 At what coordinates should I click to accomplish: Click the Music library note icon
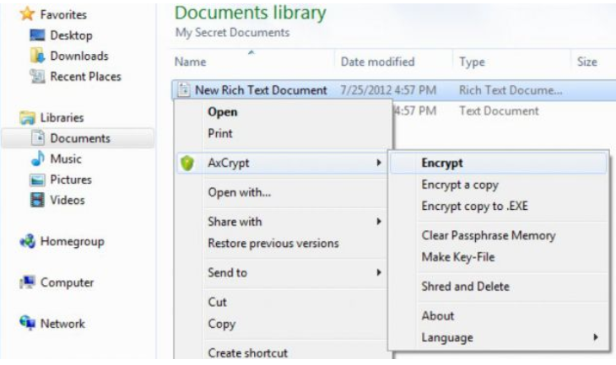[x=37, y=158]
